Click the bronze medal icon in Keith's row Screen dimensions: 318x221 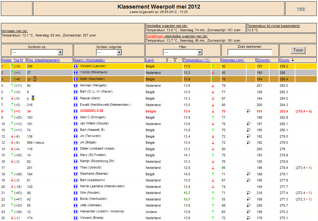point(35,79)
